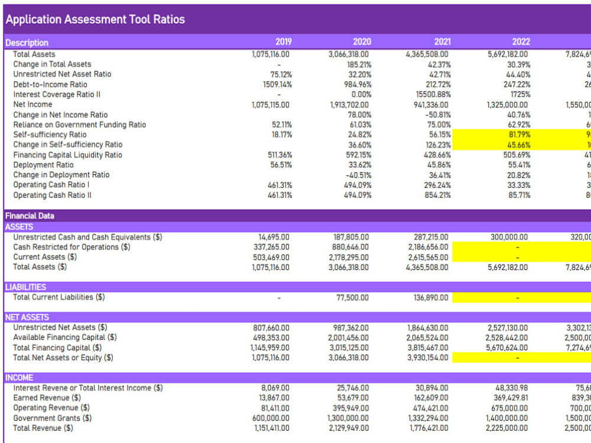Click the -50.81% Change in Net Income cell
The height and width of the screenshot is (443, 591).
(438, 115)
